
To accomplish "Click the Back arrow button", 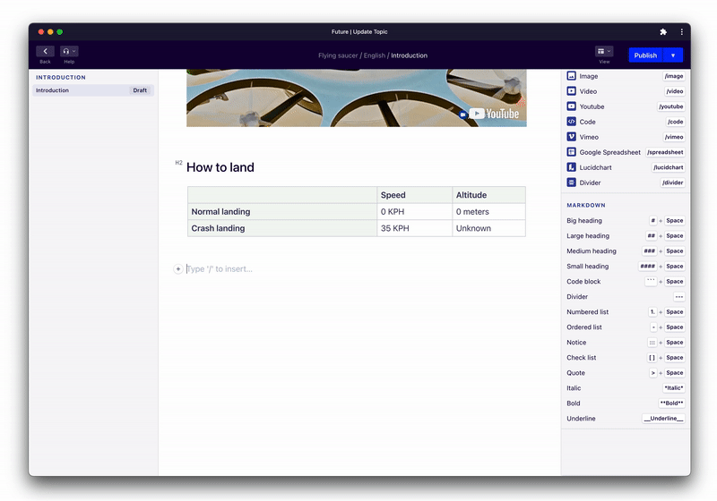I will pyautogui.click(x=45, y=51).
